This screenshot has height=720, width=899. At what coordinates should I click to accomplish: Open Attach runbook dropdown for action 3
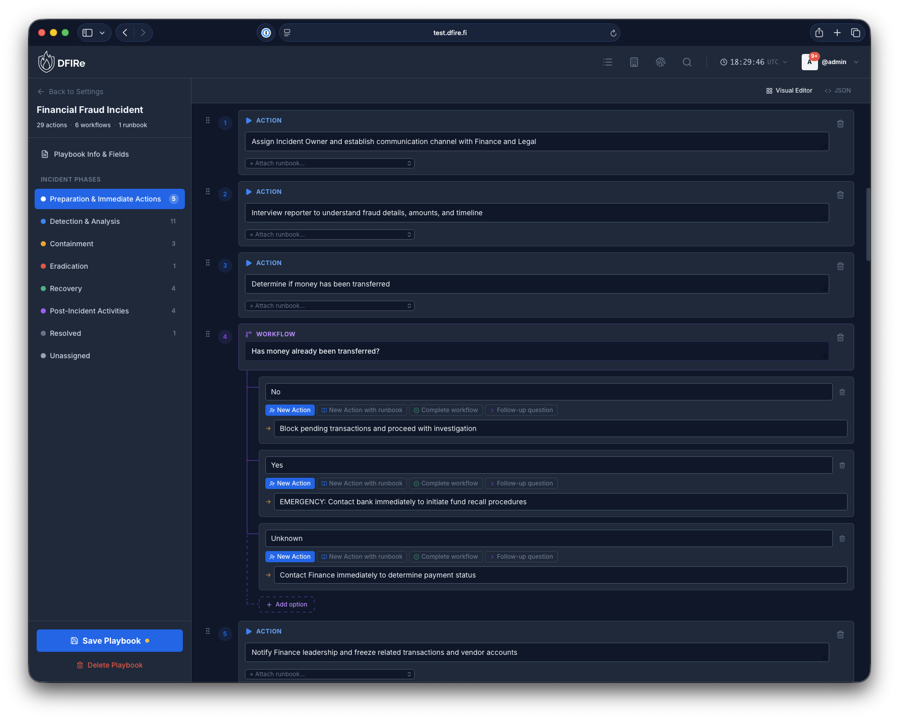tap(330, 306)
